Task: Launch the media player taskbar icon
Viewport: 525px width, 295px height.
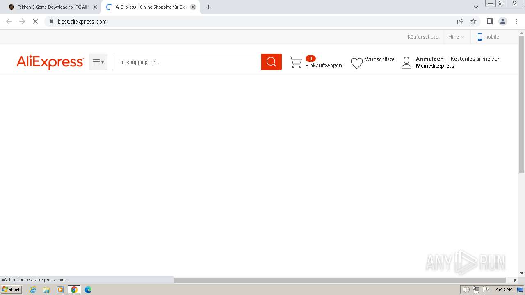Action: click(60, 290)
